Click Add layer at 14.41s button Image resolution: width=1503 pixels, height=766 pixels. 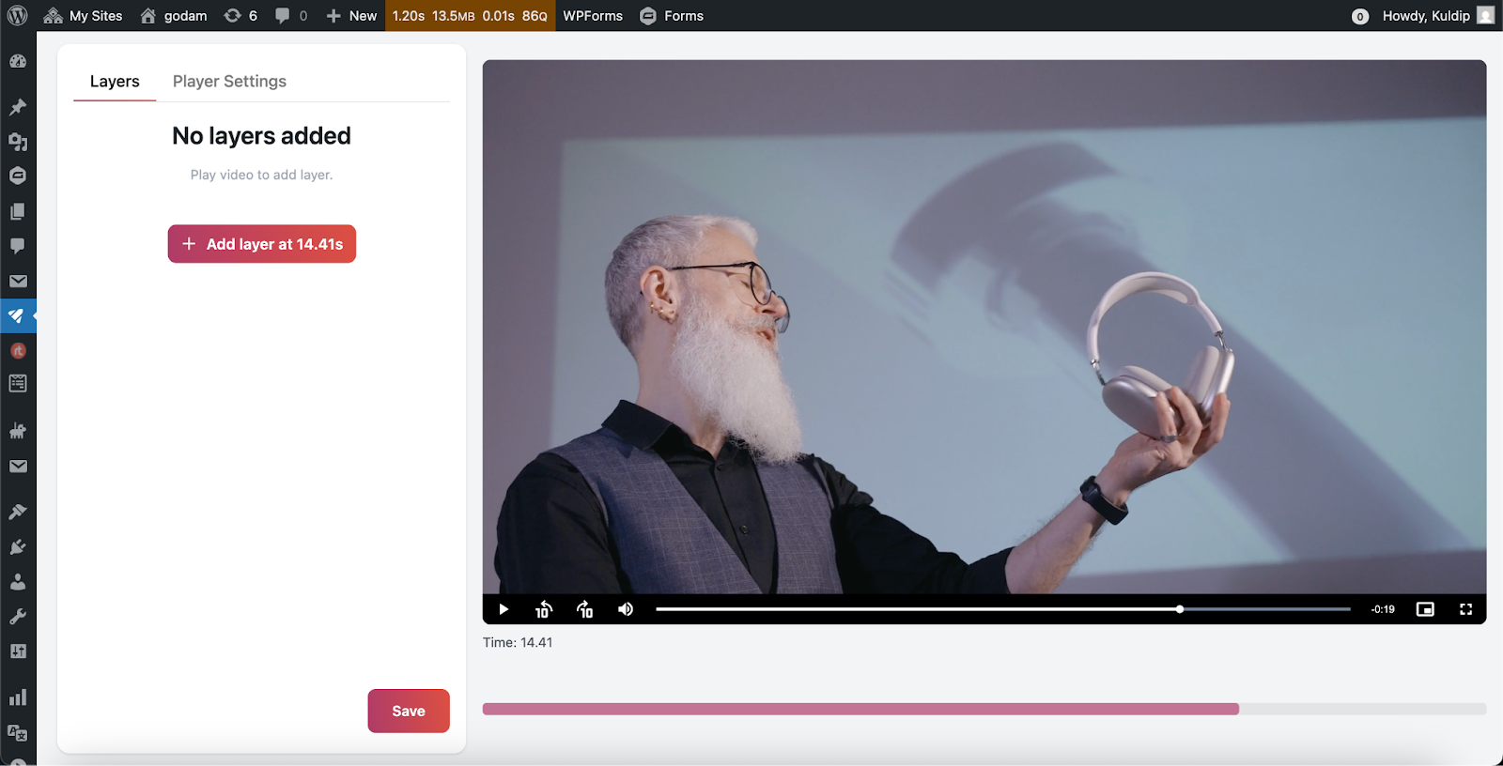(x=262, y=244)
